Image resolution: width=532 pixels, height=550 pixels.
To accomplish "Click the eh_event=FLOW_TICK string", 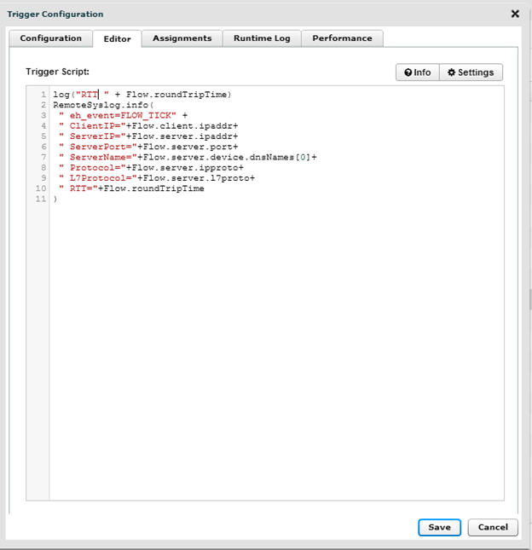I will (x=123, y=115).
